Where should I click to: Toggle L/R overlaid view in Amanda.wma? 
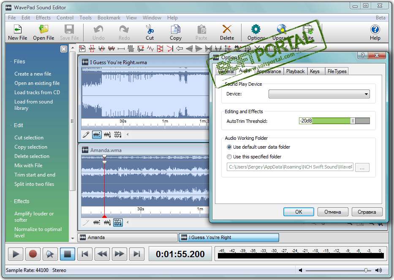pos(107,223)
